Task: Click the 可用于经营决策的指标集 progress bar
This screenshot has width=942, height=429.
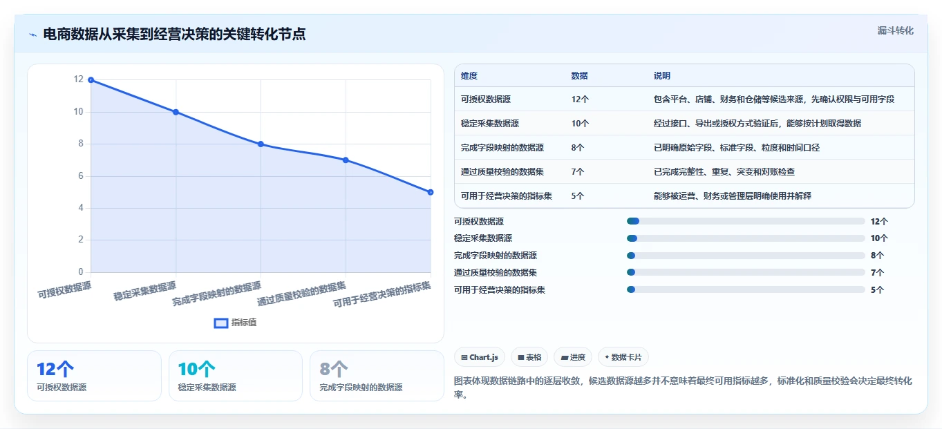Action: 746,290
